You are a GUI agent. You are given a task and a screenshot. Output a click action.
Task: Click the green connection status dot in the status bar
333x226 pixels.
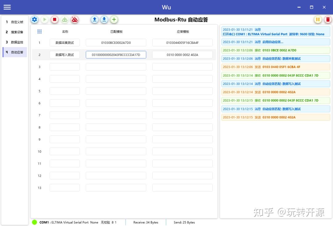coord(35,222)
